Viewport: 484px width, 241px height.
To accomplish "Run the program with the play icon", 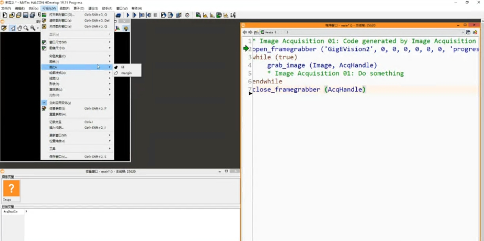I will [128, 15].
